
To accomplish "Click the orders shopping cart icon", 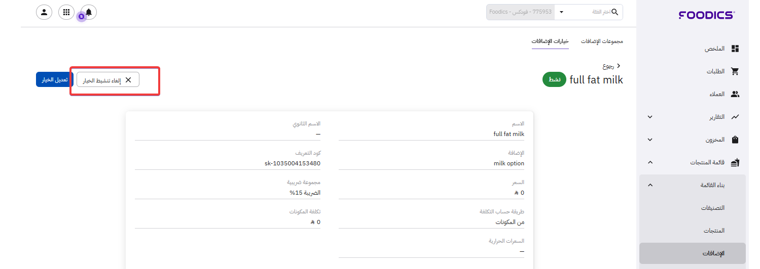I will [735, 71].
